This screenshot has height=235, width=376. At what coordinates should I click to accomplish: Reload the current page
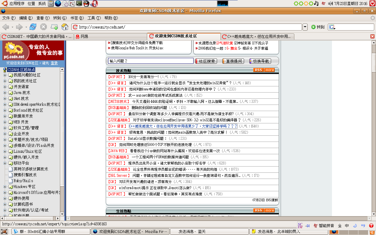coord(33,27)
